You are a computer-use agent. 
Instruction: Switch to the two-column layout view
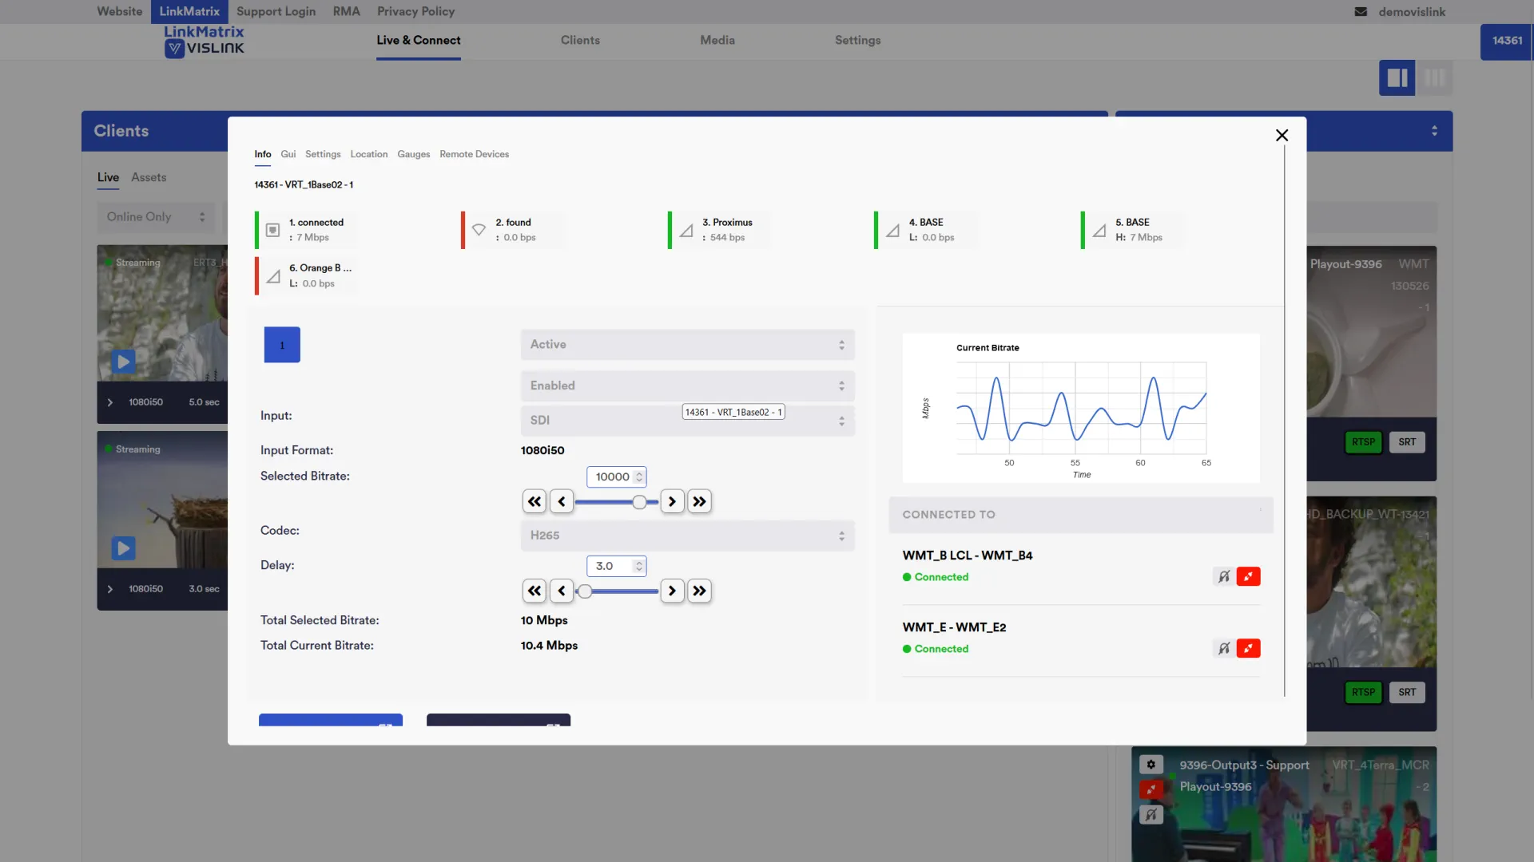pos(1397,78)
